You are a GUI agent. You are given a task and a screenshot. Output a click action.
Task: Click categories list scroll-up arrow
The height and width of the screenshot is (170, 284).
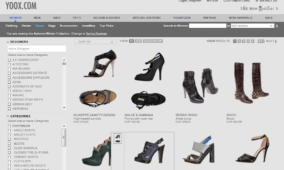tap(64, 126)
